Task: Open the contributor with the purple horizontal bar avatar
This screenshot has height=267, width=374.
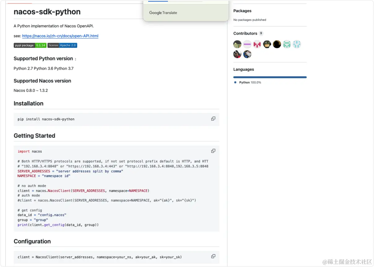Action: [x=247, y=44]
